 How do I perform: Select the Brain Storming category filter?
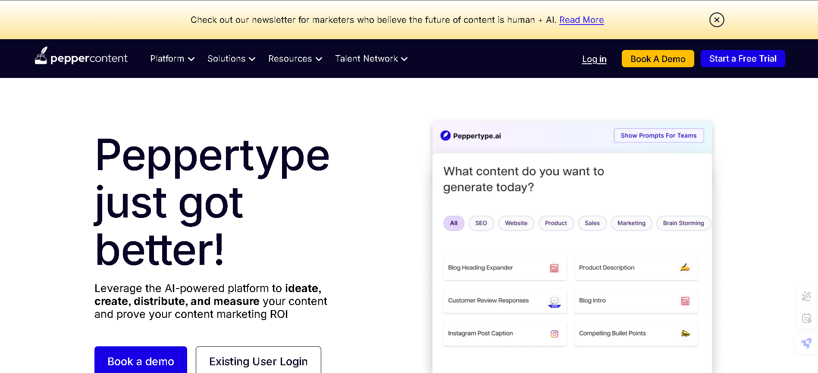point(683,223)
